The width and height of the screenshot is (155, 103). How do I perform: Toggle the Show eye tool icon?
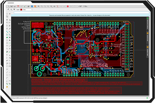click(10, 14)
